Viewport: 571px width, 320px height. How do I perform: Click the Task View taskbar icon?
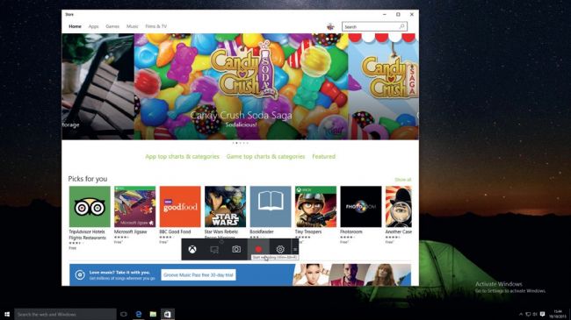pyautogui.click(x=124, y=314)
